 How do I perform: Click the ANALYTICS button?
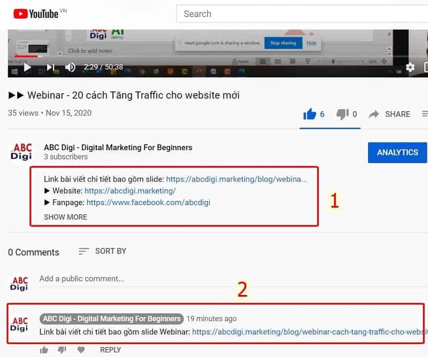[398, 152]
